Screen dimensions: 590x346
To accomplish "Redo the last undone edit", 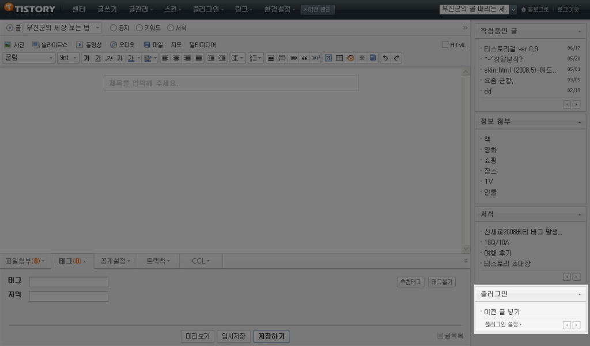I will [x=396, y=58].
